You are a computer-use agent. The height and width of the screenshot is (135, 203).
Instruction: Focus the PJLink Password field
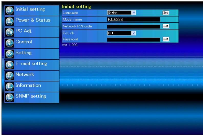coord(133,40)
